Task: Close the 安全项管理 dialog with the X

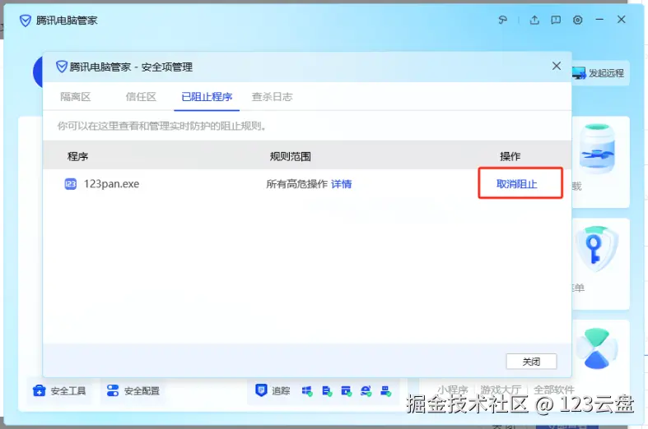Action: point(557,66)
